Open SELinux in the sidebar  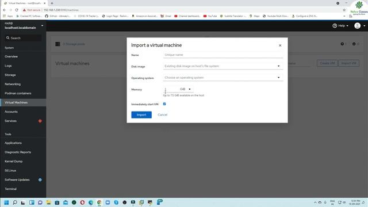(x=10, y=171)
